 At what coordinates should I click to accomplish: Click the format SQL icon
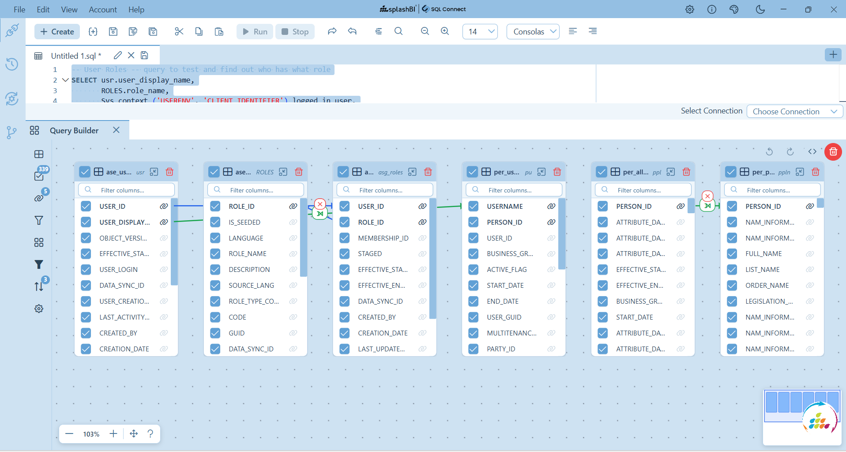pos(378,31)
